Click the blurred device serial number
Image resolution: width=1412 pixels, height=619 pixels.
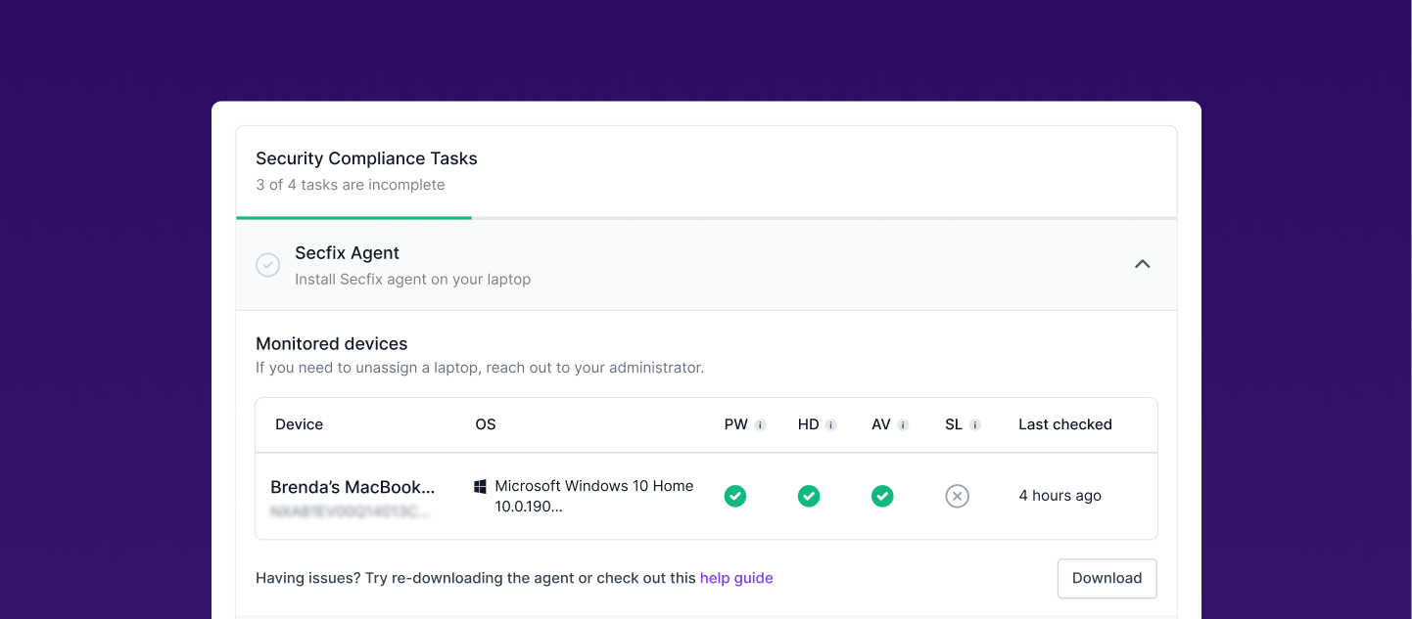pyautogui.click(x=350, y=511)
